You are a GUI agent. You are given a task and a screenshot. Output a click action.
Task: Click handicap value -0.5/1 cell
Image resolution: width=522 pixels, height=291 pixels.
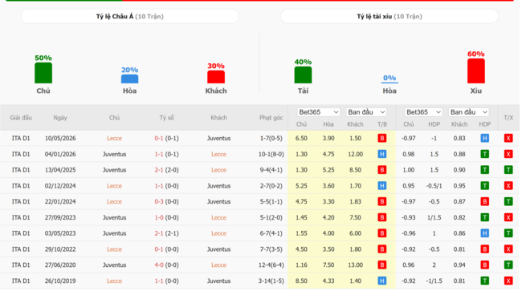(x=434, y=186)
